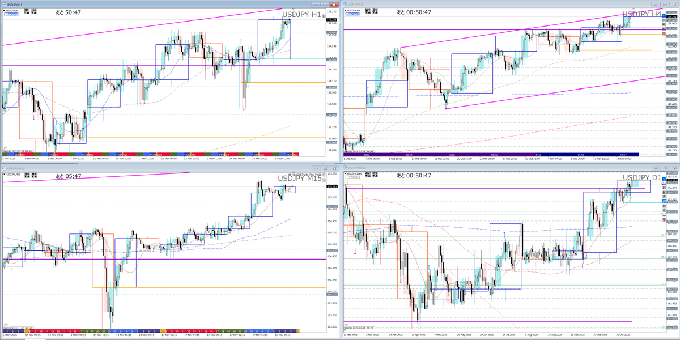The height and width of the screenshot is (340, 680).
Task: Click price level 155.370 on H1 price scale
Action: point(332,12)
